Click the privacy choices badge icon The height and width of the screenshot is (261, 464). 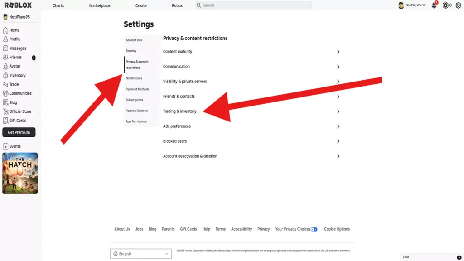click(x=314, y=229)
